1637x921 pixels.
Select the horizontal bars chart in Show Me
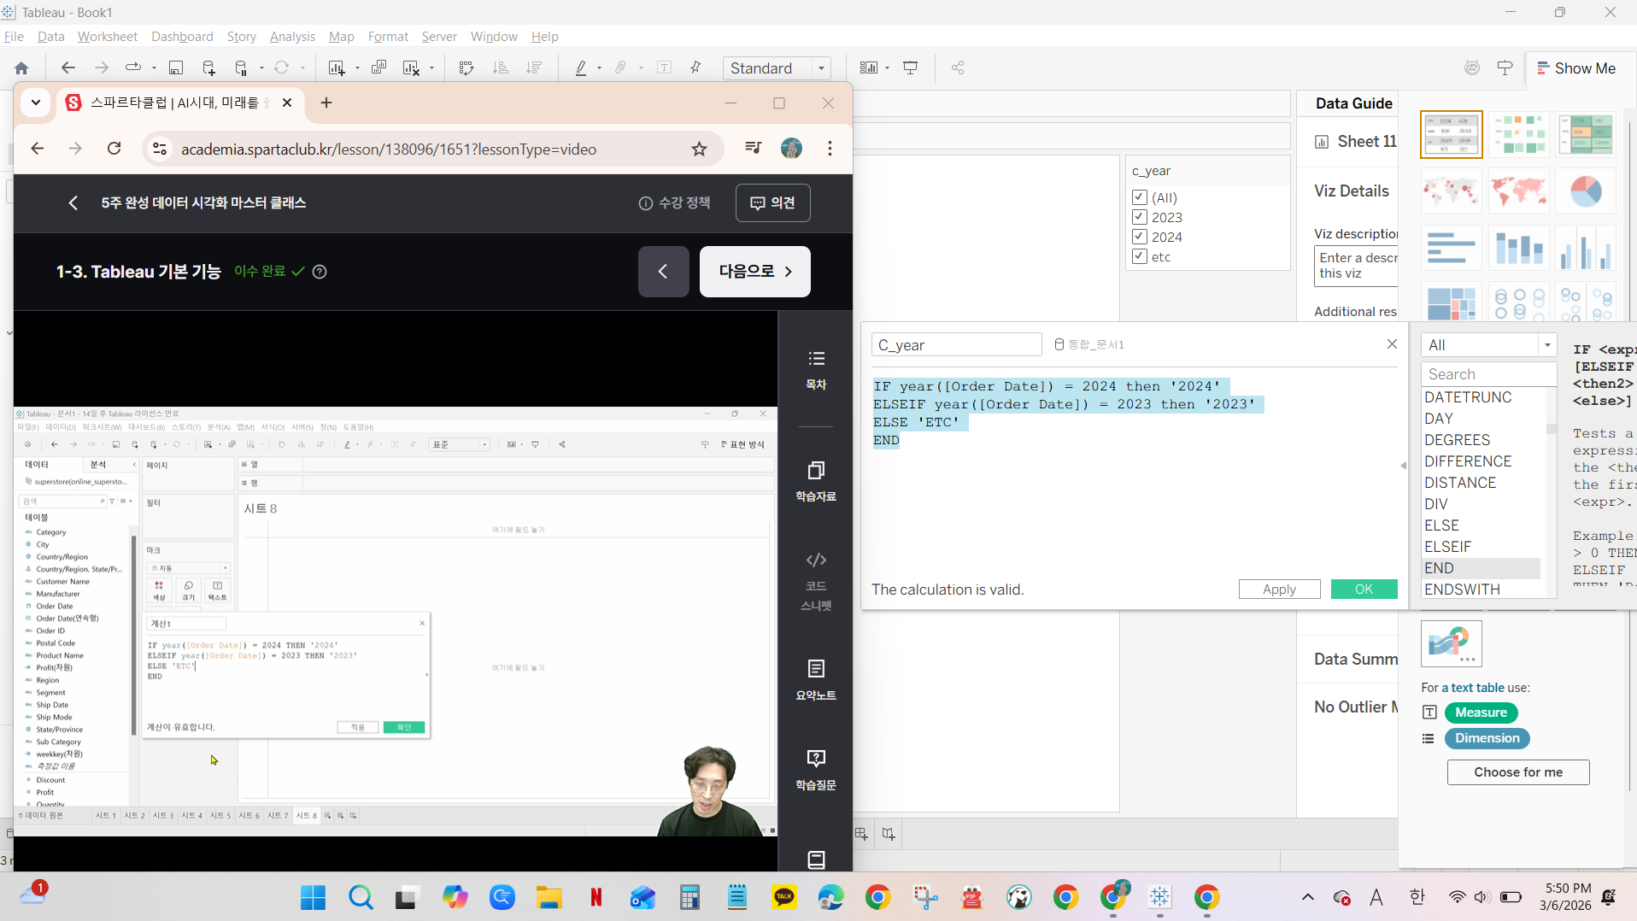click(x=1451, y=248)
